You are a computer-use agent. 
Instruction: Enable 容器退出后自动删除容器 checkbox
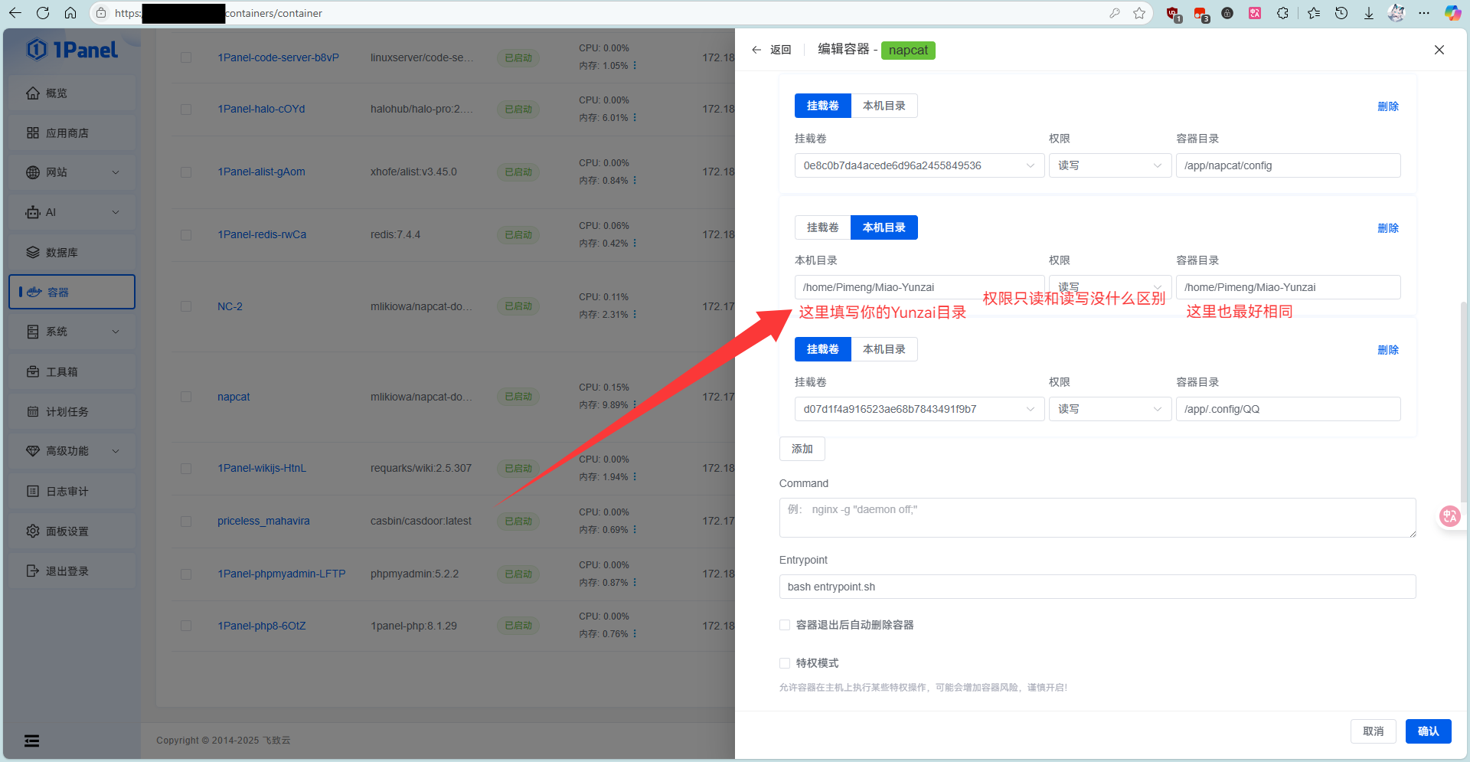pyautogui.click(x=785, y=625)
